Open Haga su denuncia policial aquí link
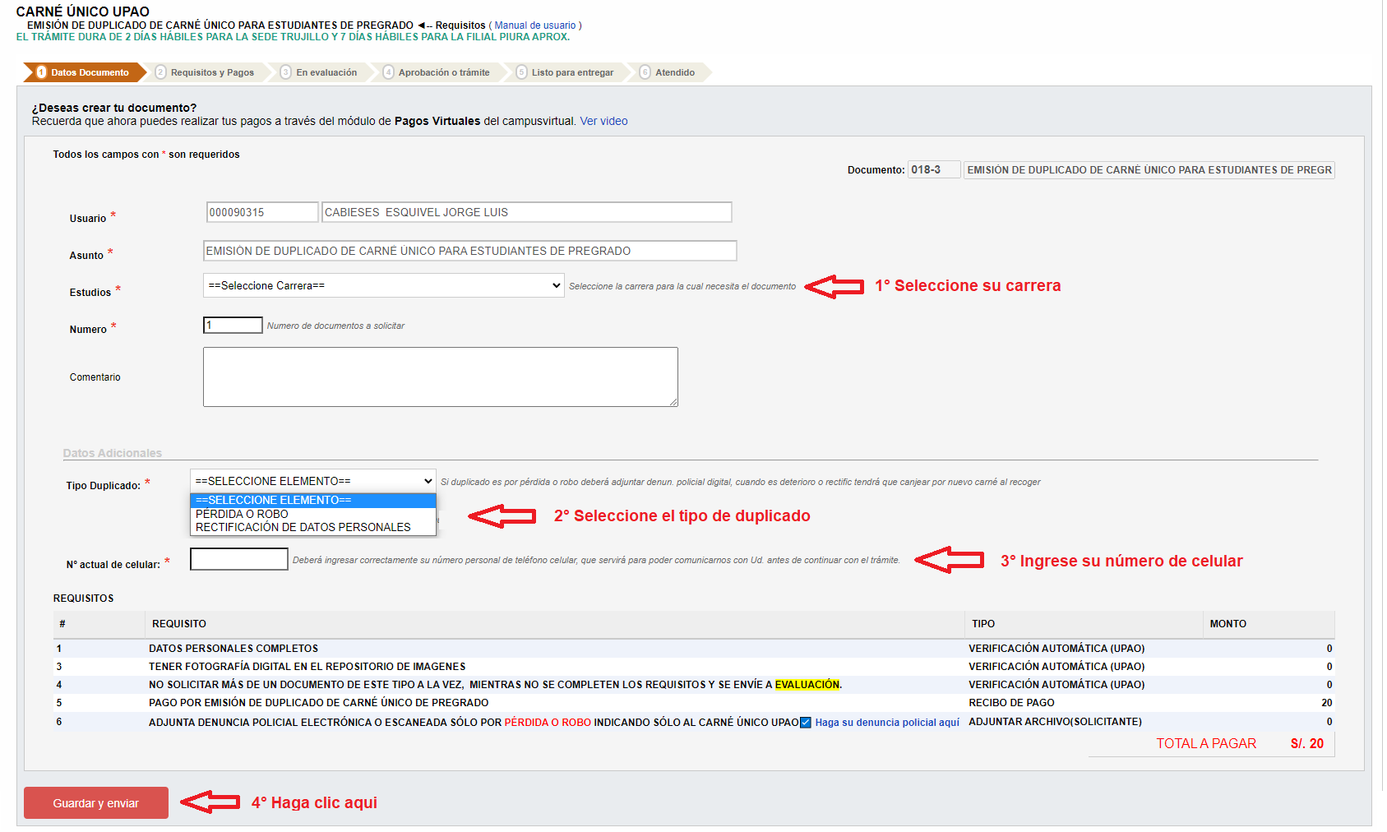This screenshot has width=1387, height=832. click(887, 723)
